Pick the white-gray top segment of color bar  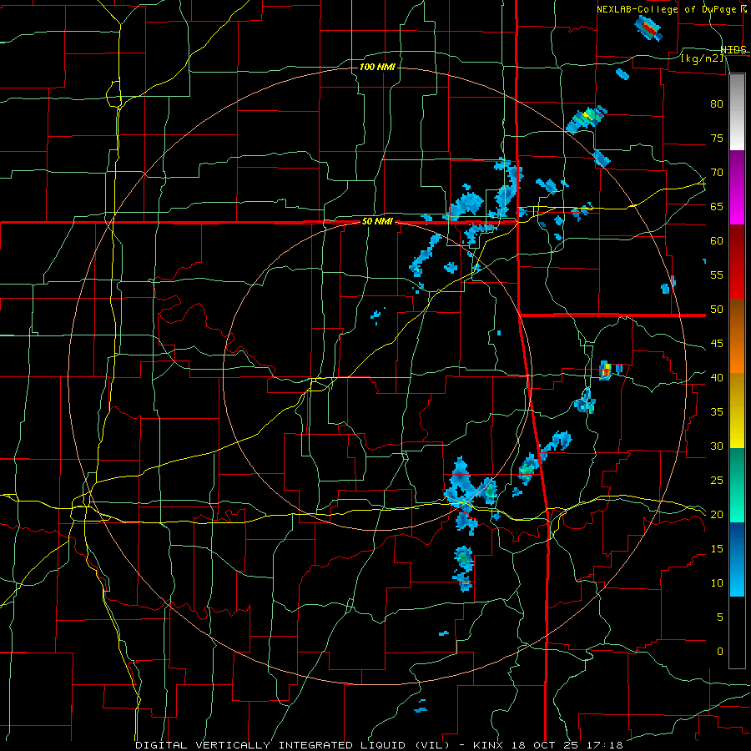coord(737,112)
